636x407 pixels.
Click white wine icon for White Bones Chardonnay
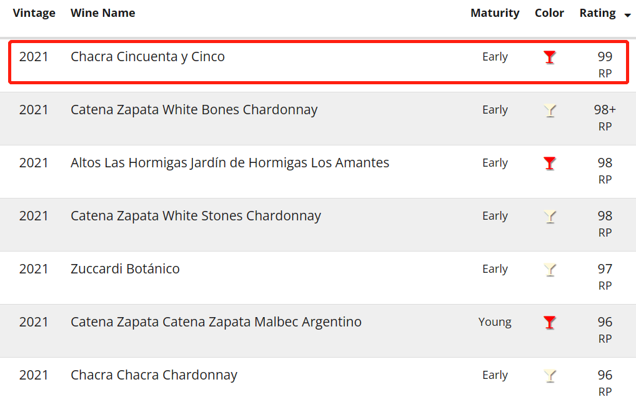tap(549, 110)
